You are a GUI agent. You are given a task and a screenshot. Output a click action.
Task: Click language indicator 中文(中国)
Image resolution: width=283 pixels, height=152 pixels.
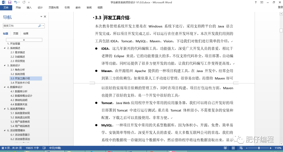point(55,148)
